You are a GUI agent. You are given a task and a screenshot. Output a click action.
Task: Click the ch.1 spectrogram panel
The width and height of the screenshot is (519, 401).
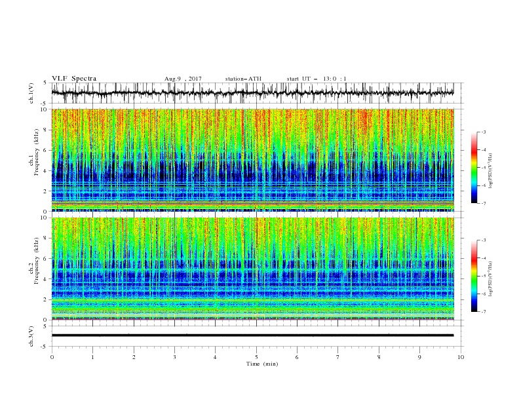tap(252, 160)
